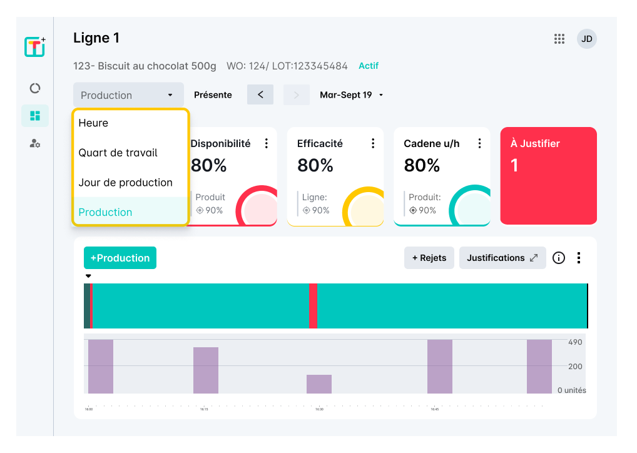Screen dimensions: 637x453
Task: Open the apps grid menu icon
Action: [559, 39]
